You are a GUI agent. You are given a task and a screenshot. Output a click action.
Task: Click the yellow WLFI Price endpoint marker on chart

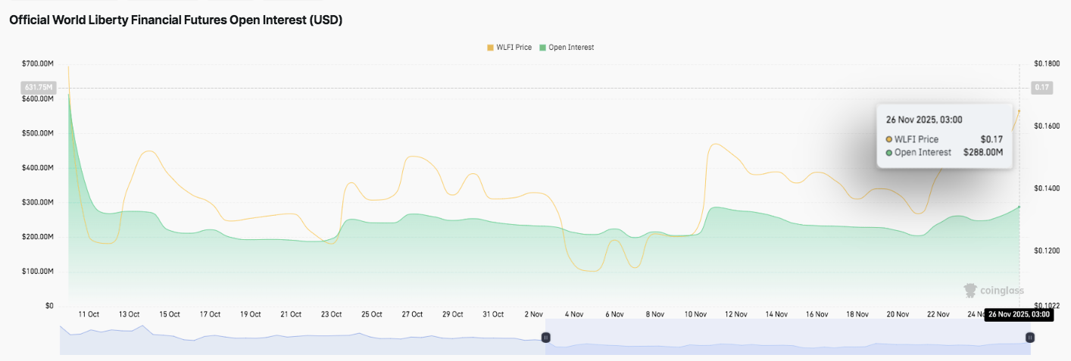(x=1019, y=111)
